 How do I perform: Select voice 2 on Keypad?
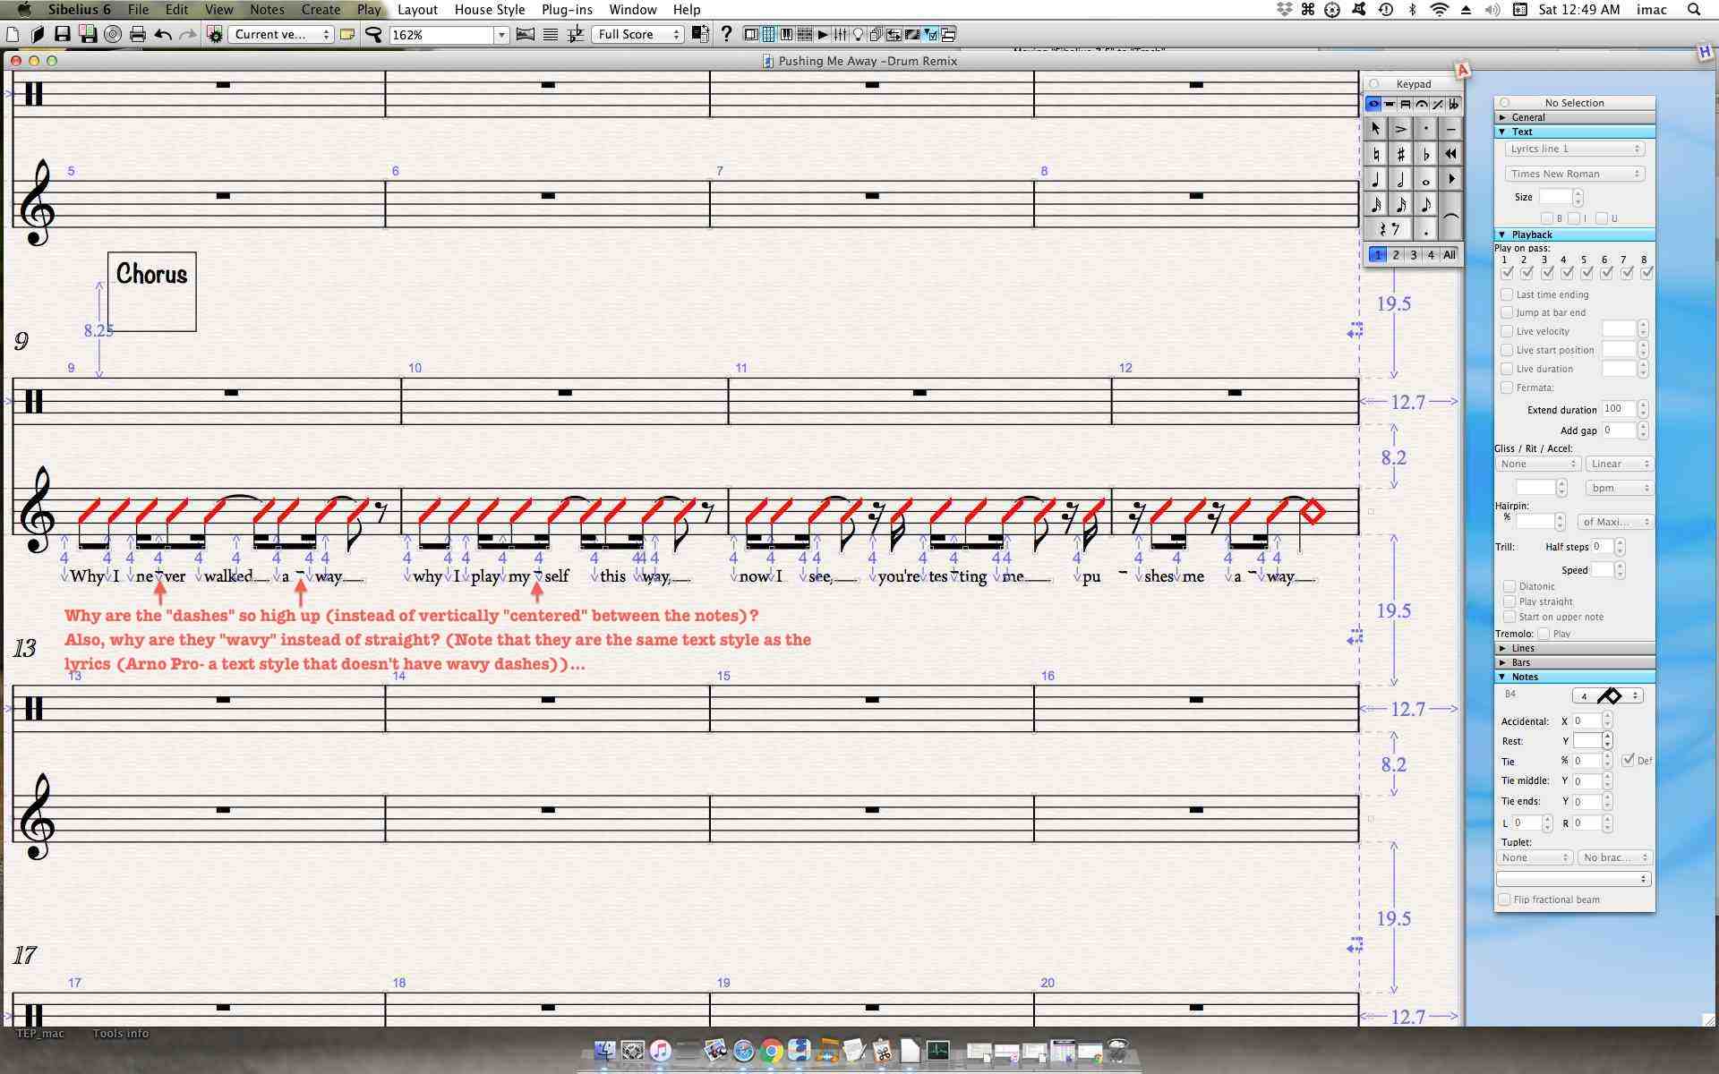tap(1395, 255)
